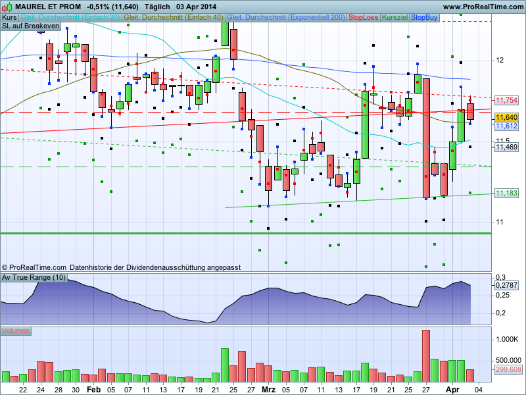The width and height of the screenshot is (526, 395).
Task: Click the 500.000 volume axis label
Action: (508, 360)
